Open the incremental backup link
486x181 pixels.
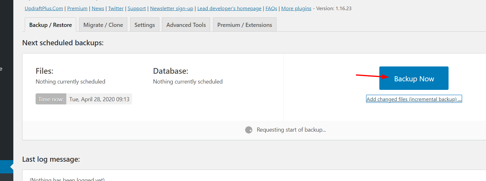(414, 99)
